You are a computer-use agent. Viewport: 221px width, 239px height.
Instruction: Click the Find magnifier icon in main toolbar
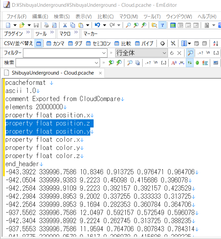point(128,25)
